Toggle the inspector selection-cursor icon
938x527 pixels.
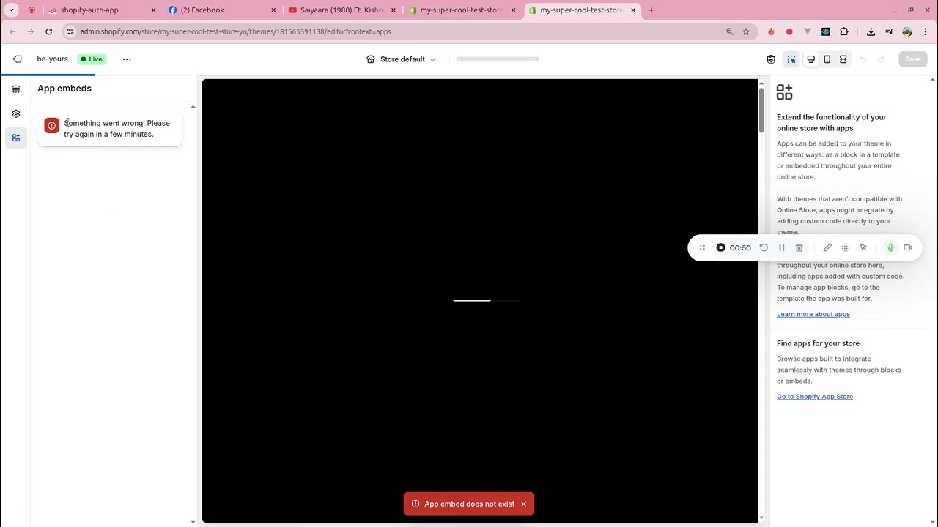[x=791, y=59]
